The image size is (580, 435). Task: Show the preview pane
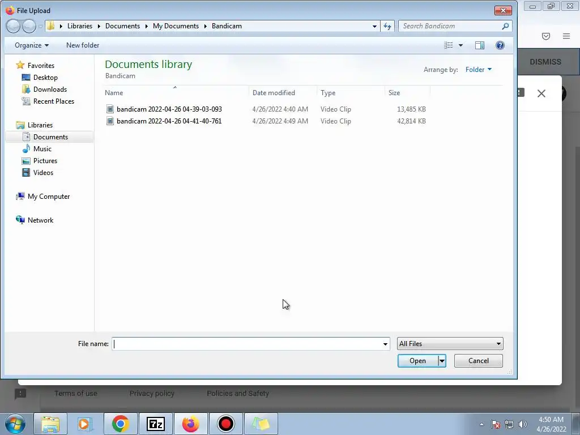click(x=479, y=45)
